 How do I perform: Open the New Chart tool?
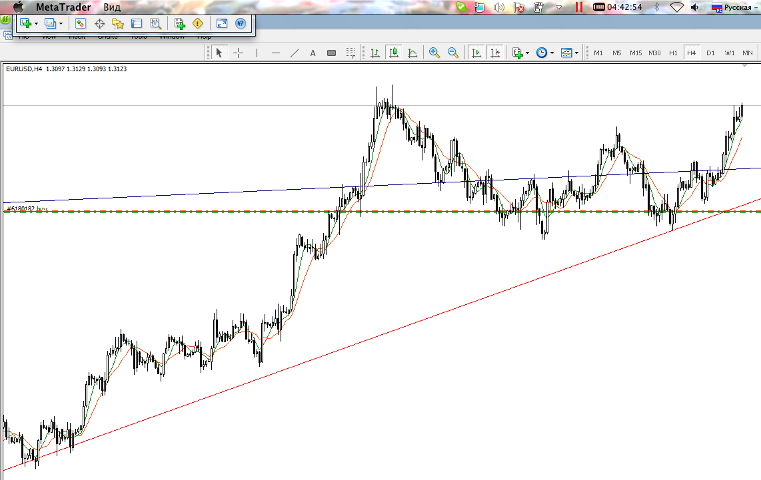pos(25,23)
